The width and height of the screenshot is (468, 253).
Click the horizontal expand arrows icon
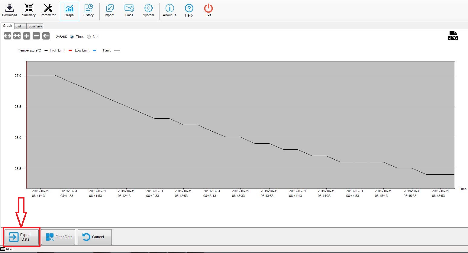8,36
